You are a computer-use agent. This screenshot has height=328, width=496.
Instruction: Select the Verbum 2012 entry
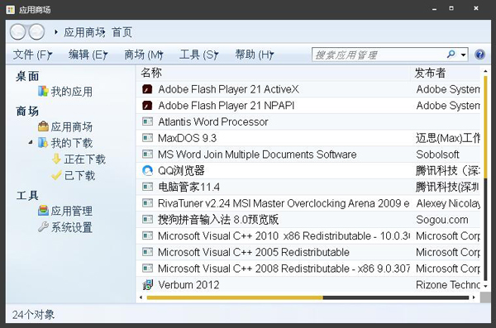[308, 285]
